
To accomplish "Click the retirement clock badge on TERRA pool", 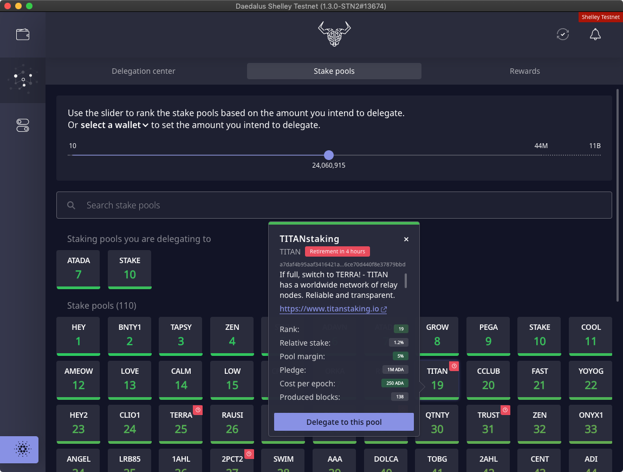I will 198,410.
